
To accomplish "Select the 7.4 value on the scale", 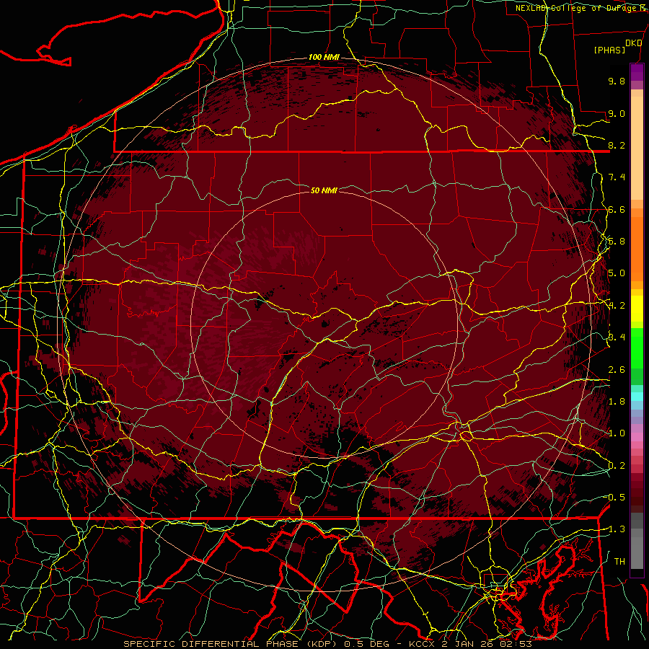I will (x=617, y=177).
